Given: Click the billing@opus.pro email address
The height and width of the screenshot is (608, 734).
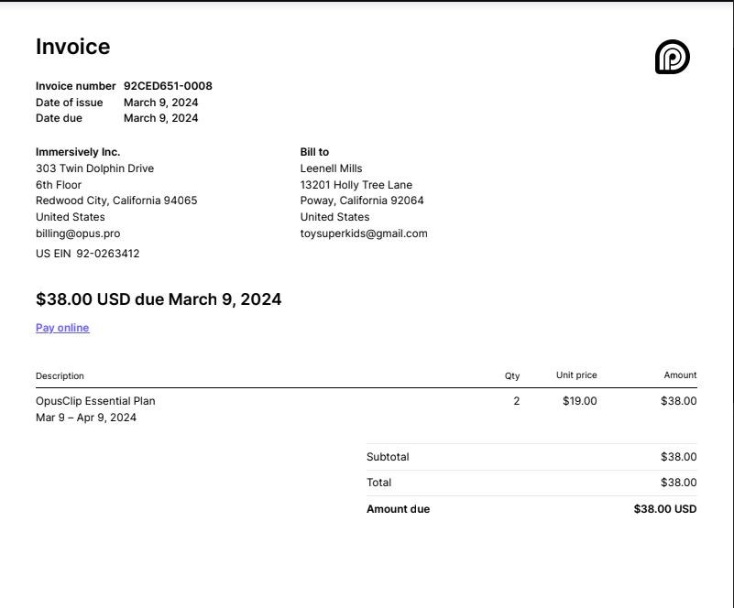Looking at the screenshot, I should click(78, 233).
